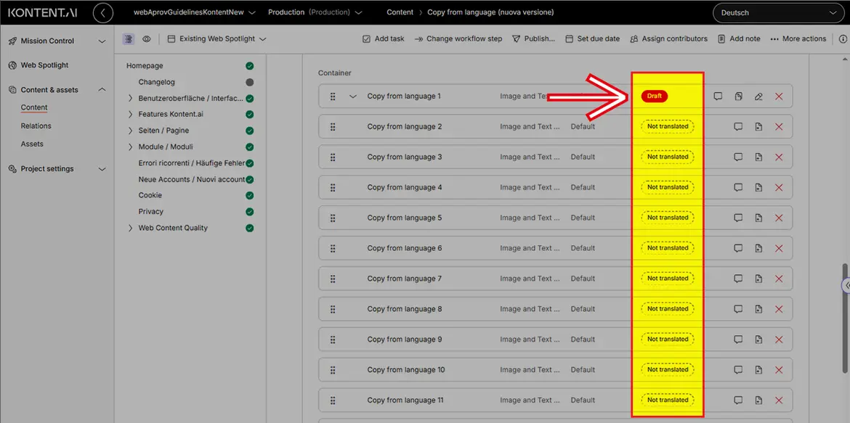Viewport: 850px width, 423px height.
Task: Click the duplicate icon on Copy from language 1
Action: [738, 96]
